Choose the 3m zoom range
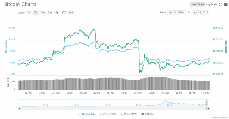Viewport: 229px width, 119px height. click(x=50, y=13)
